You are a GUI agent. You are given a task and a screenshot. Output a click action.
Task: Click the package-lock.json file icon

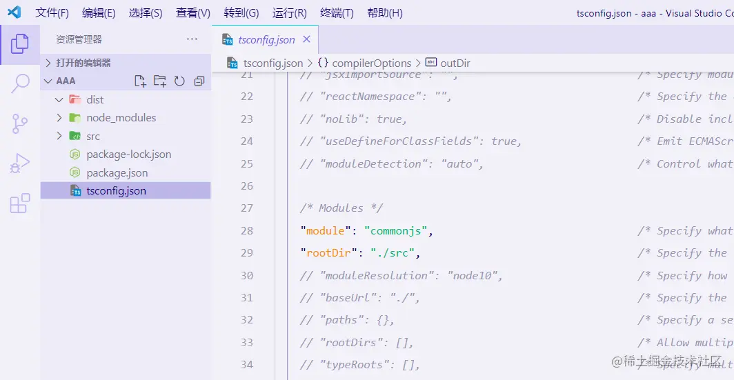click(75, 154)
